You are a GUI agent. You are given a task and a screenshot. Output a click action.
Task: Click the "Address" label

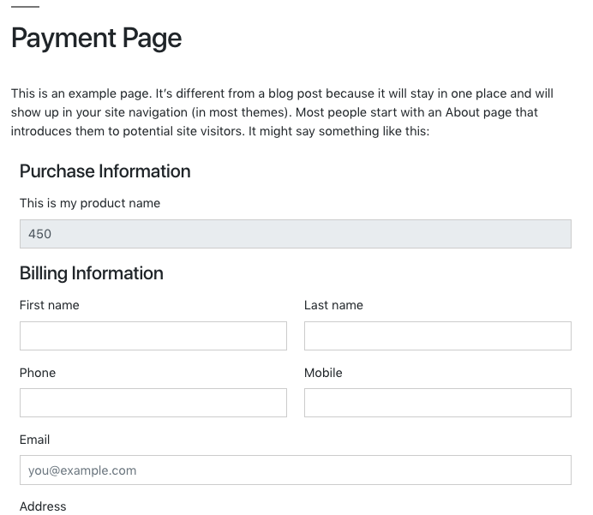tap(43, 506)
